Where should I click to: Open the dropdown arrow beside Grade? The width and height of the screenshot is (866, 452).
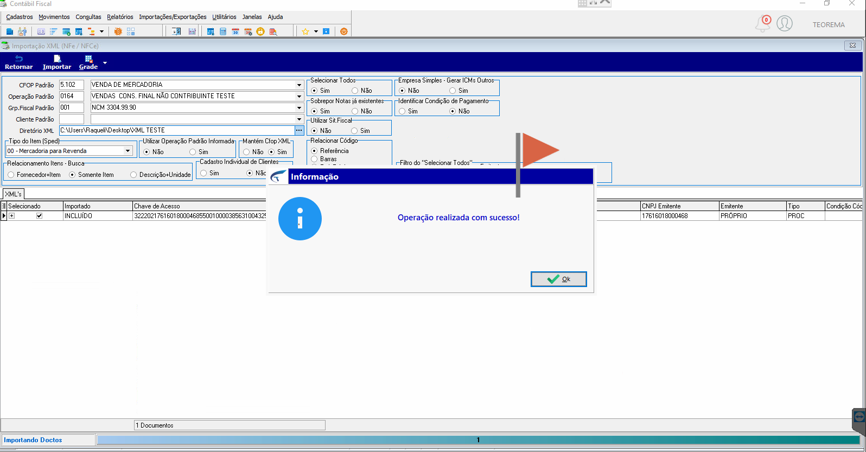(105, 63)
